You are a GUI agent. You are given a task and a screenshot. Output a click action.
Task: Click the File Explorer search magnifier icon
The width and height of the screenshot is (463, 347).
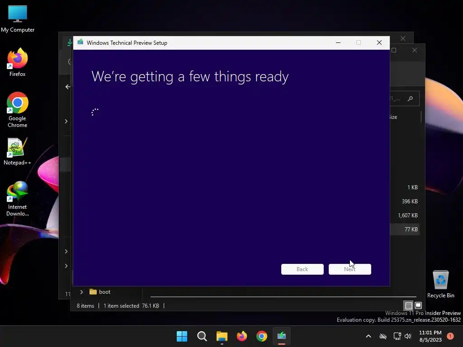tap(410, 98)
